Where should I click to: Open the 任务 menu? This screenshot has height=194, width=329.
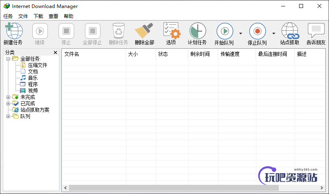8,16
